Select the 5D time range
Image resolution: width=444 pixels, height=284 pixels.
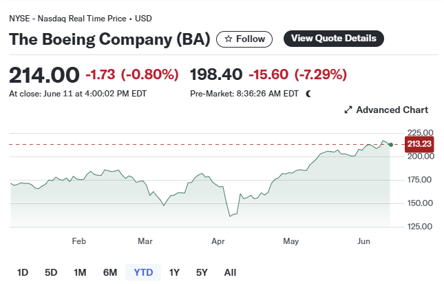tap(51, 272)
